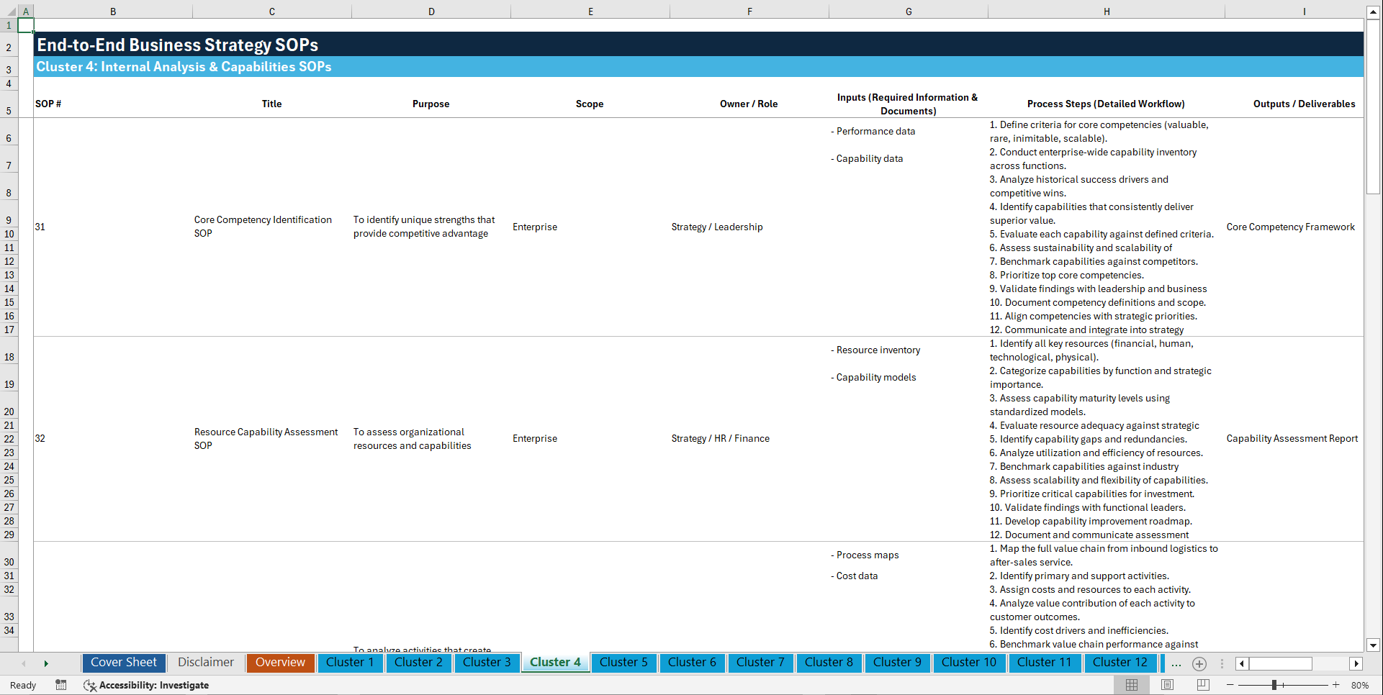Viewport: 1383px width, 695px height.
Task: Select the Overview sheet tab
Action: [x=280, y=662]
